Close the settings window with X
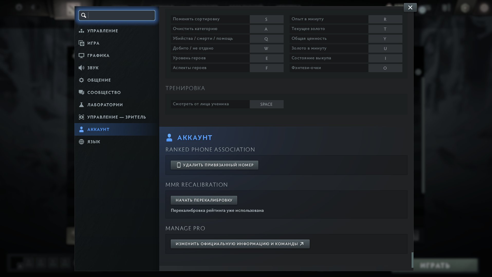Viewport: 492px width, 277px height. click(410, 7)
